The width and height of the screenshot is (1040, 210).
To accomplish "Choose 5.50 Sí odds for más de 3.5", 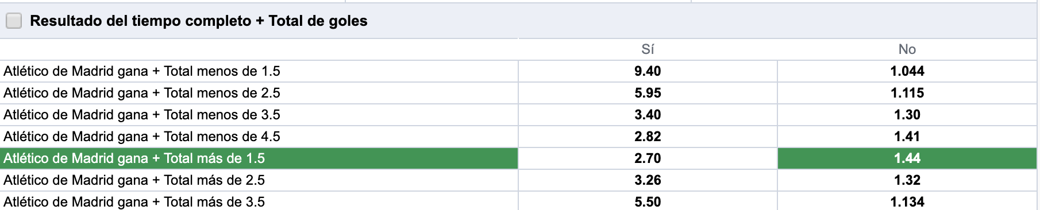I will [648, 201].
